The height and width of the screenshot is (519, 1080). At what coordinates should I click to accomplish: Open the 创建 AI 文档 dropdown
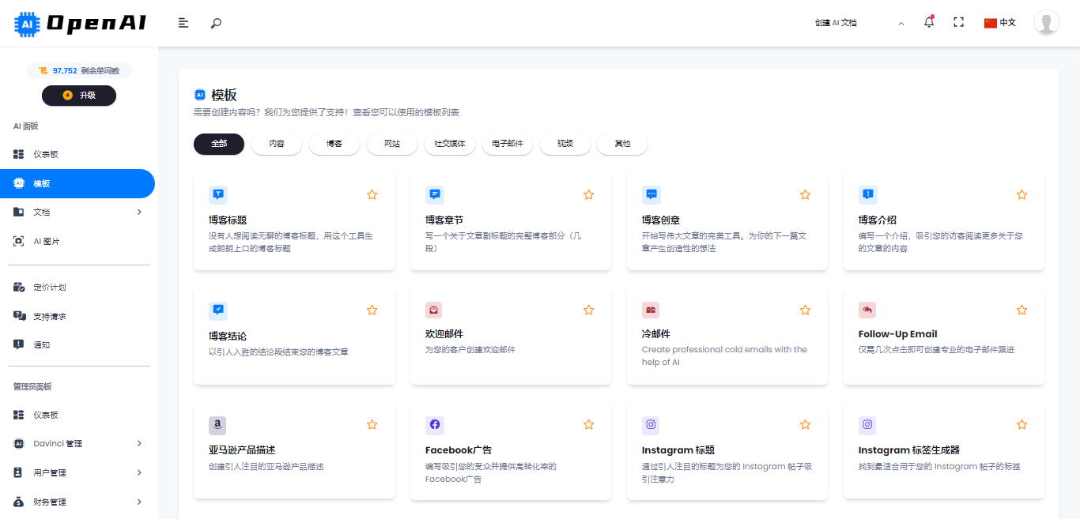point(859,23)
